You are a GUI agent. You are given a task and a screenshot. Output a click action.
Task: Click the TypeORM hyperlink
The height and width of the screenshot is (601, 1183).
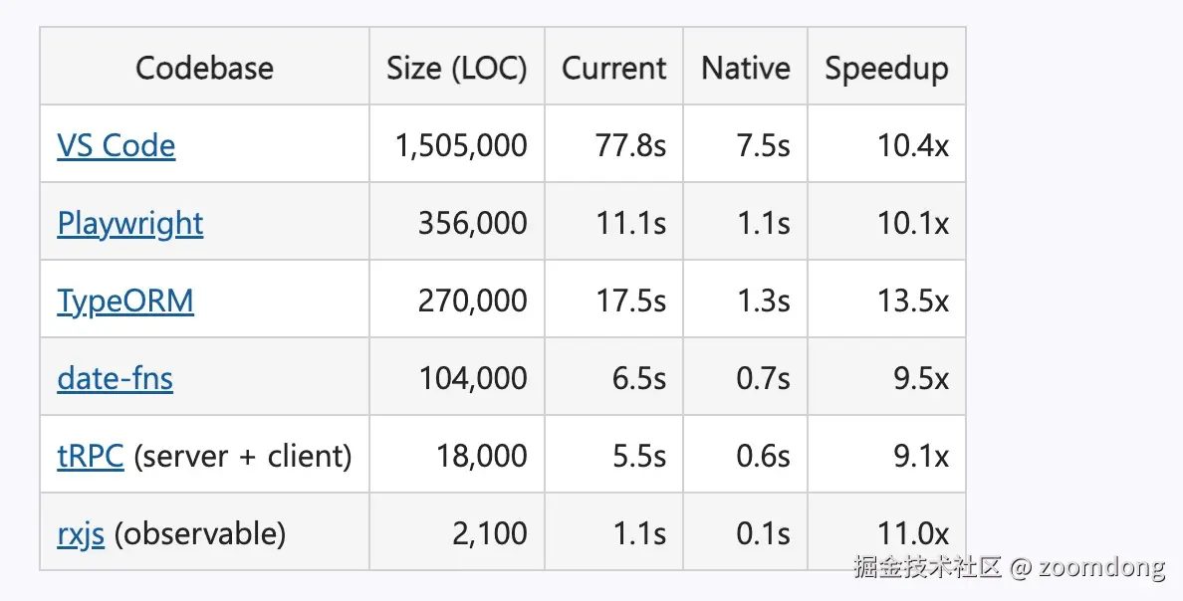pyautogui.click(x=124, y=300)
